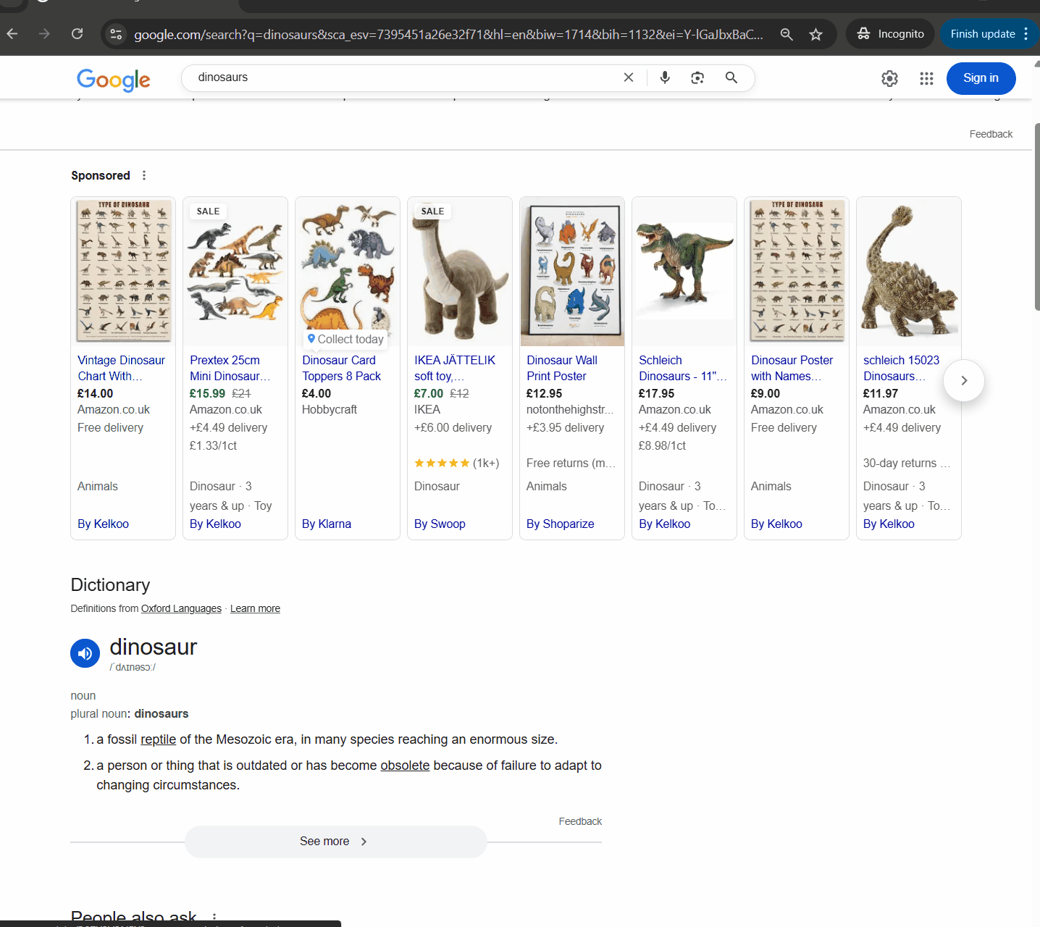
Task: Click the page vertical scrollbar
Action: click(x=1036, y=217)
